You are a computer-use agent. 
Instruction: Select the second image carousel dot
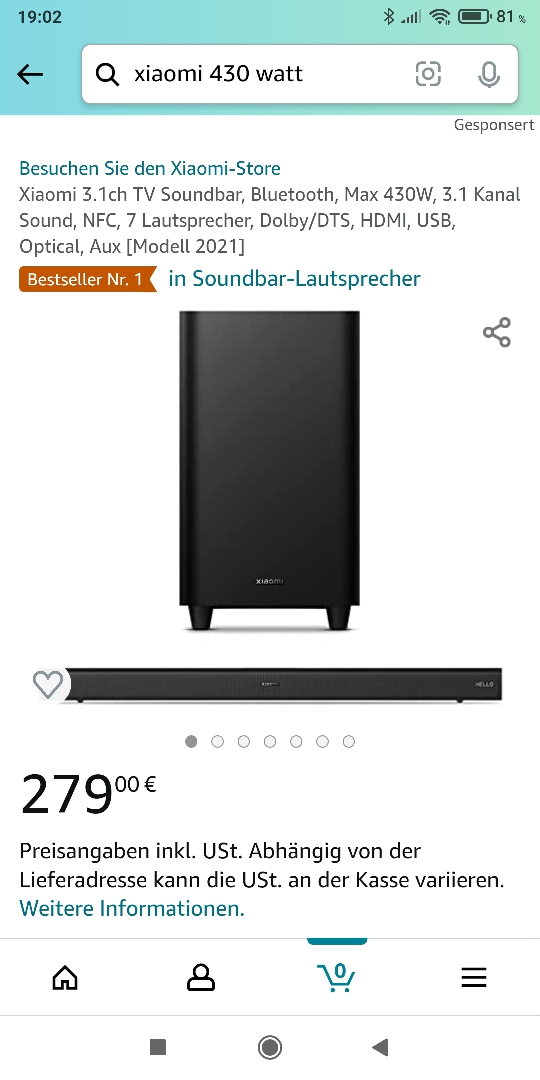coord(217,741)
